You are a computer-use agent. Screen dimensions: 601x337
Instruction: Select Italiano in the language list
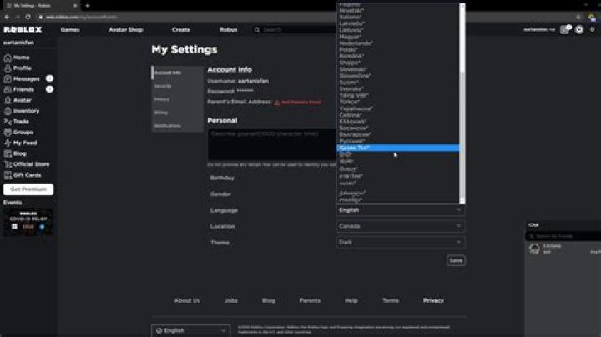[398, 17]
